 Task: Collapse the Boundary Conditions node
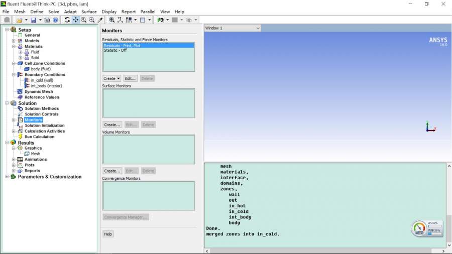tap(14, 75)
